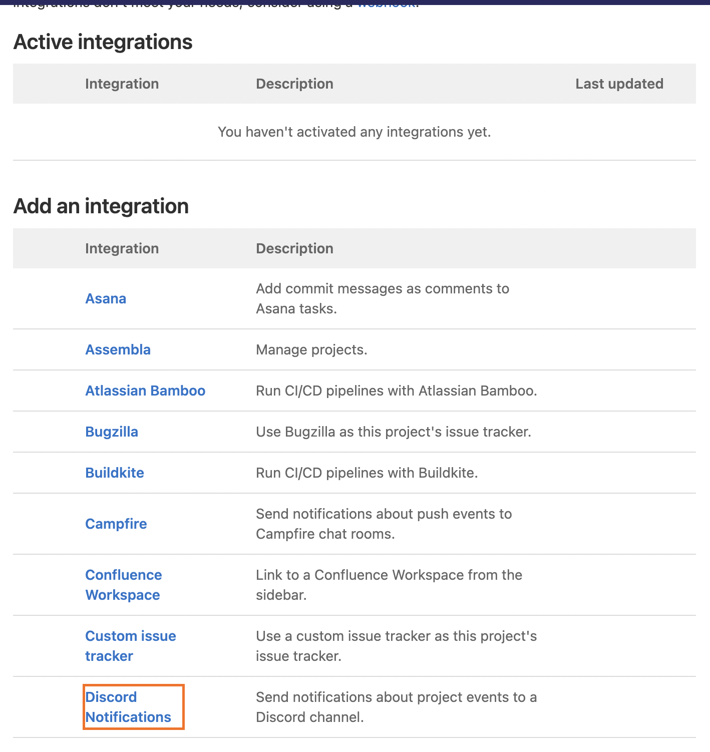Open the Asana integration link
710x752 pixels.
pyautogui.click(x=106, y=299)
